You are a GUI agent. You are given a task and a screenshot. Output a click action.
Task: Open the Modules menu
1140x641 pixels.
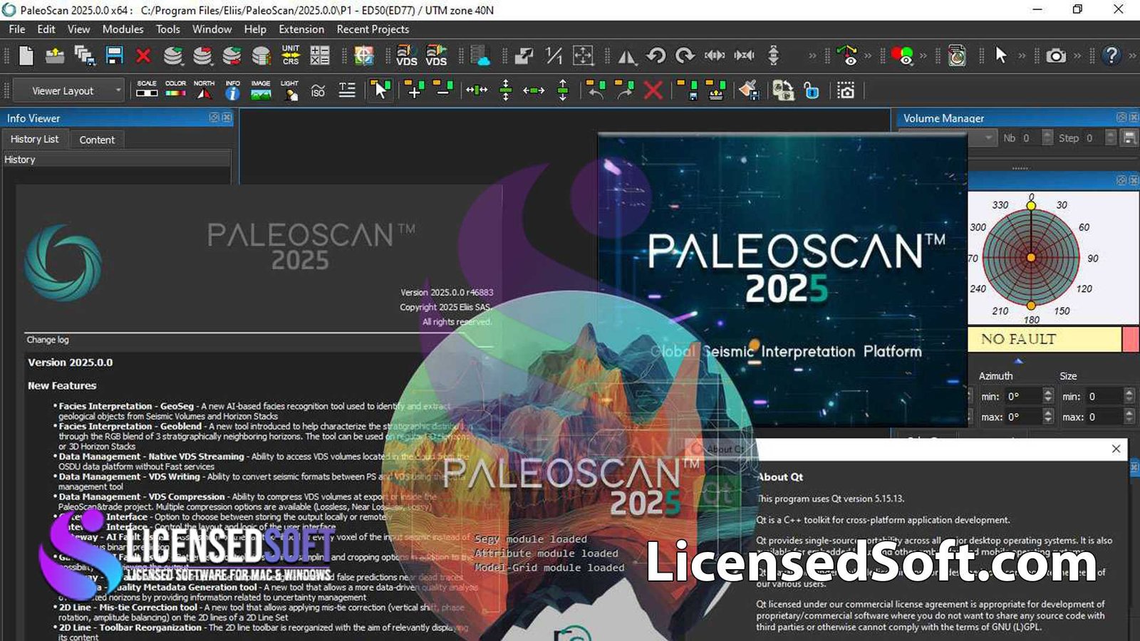pos(123,29)
